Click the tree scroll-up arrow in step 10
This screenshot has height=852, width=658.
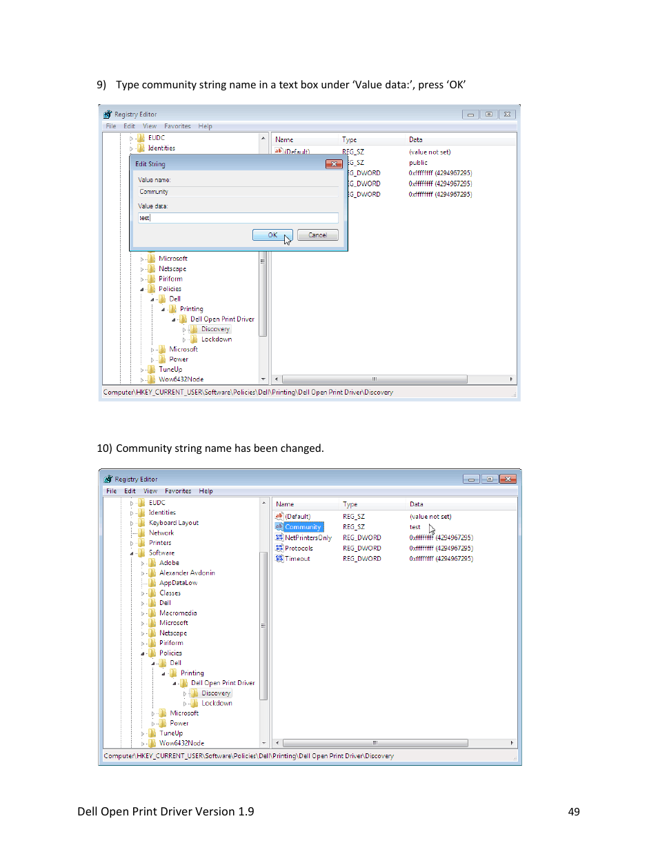[263, 503]
